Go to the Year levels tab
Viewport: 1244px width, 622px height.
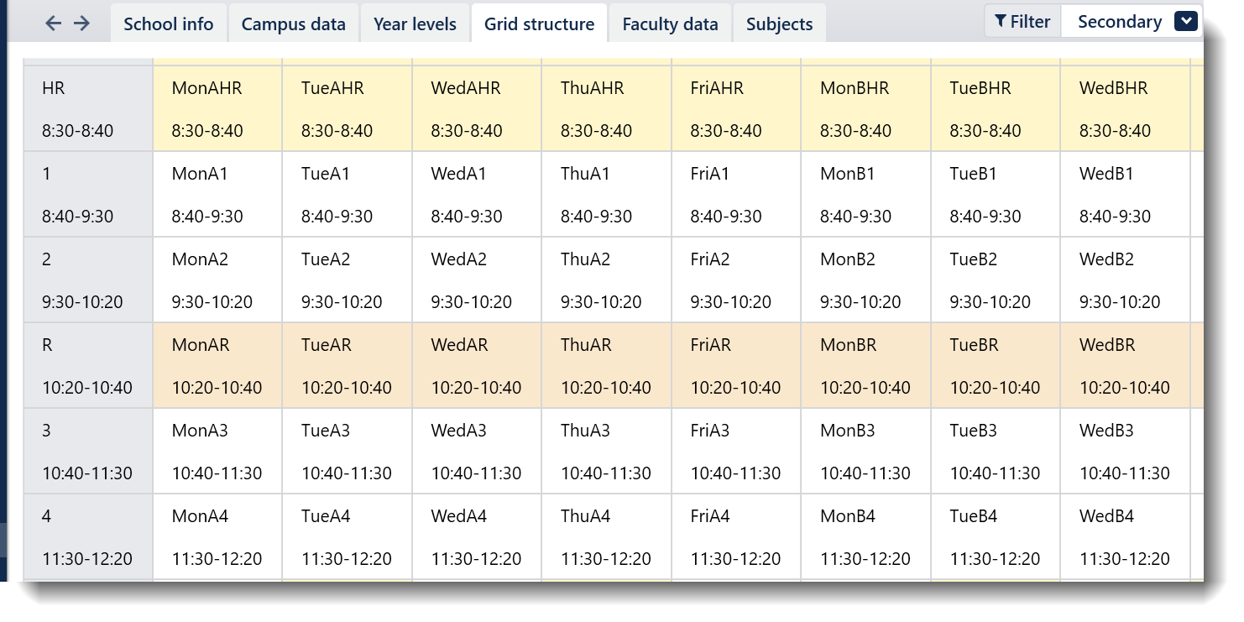tap(415, 24)
